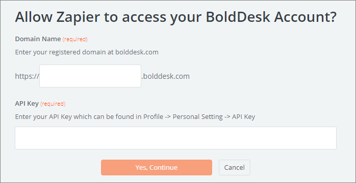The image size is (356, 183).
Task: Click the bold API Key field label
Action: pyautogui.click(x=27, y=104)
